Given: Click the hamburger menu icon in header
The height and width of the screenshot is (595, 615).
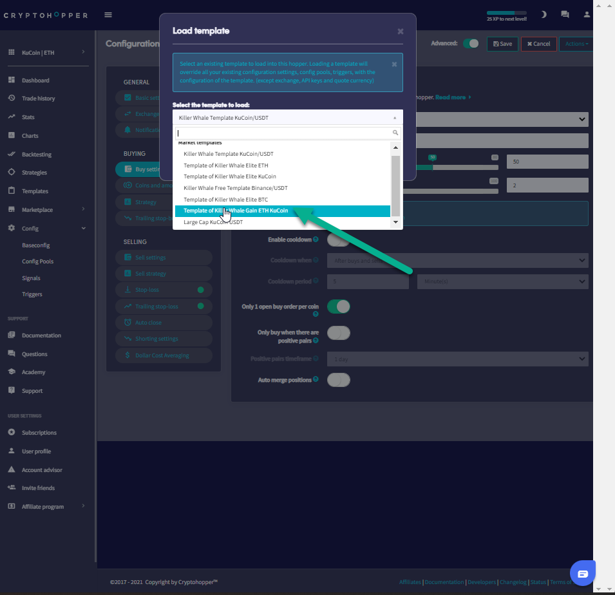Looking at the screenshot, I should [108, 15].
